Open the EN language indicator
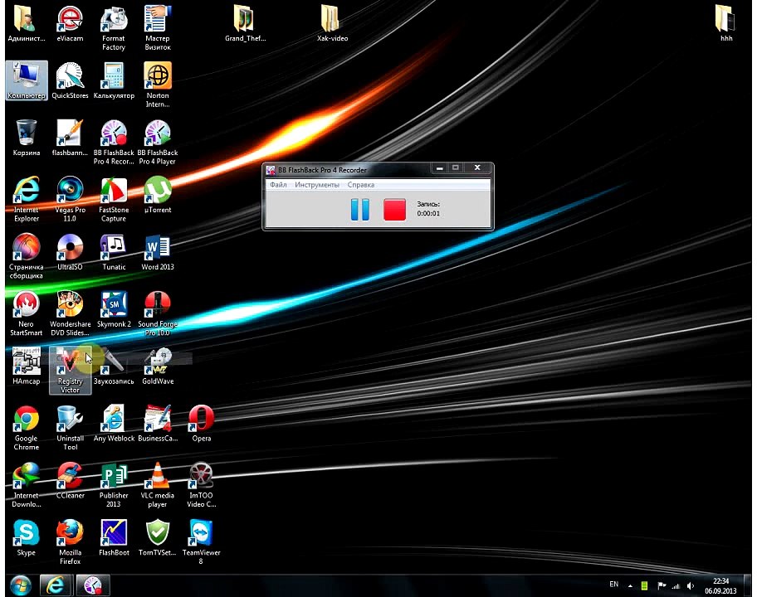Image resolution: width=757 pixels, height=597 pixels. click(x=613, y=585)
